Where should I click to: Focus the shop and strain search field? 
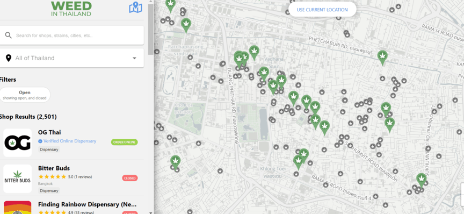pos(72,35)
